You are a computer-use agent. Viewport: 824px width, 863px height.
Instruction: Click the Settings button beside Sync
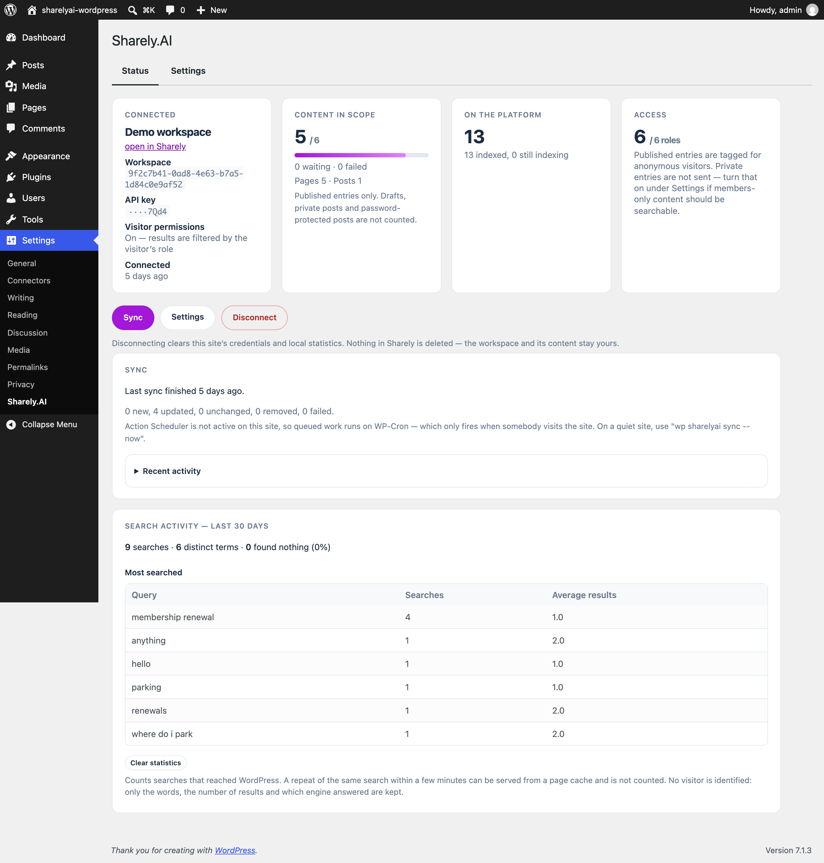point(188,317)
